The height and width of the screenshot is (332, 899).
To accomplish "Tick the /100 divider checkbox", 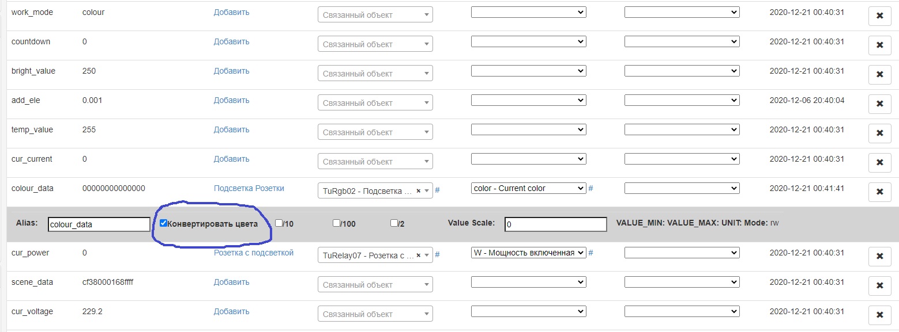I will [337, 223].
